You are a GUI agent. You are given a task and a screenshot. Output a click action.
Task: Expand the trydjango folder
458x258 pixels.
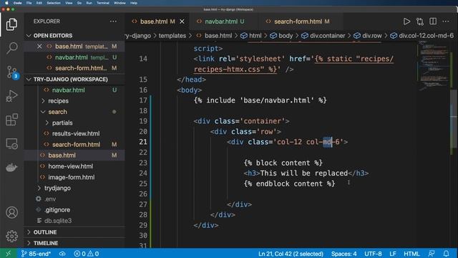point(57,188)
